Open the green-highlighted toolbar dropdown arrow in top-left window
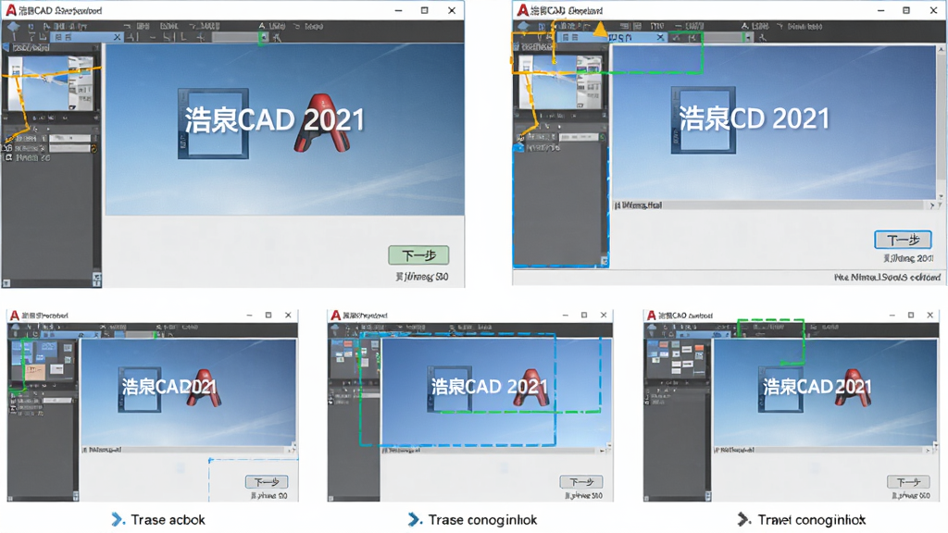 coord(263,37)
